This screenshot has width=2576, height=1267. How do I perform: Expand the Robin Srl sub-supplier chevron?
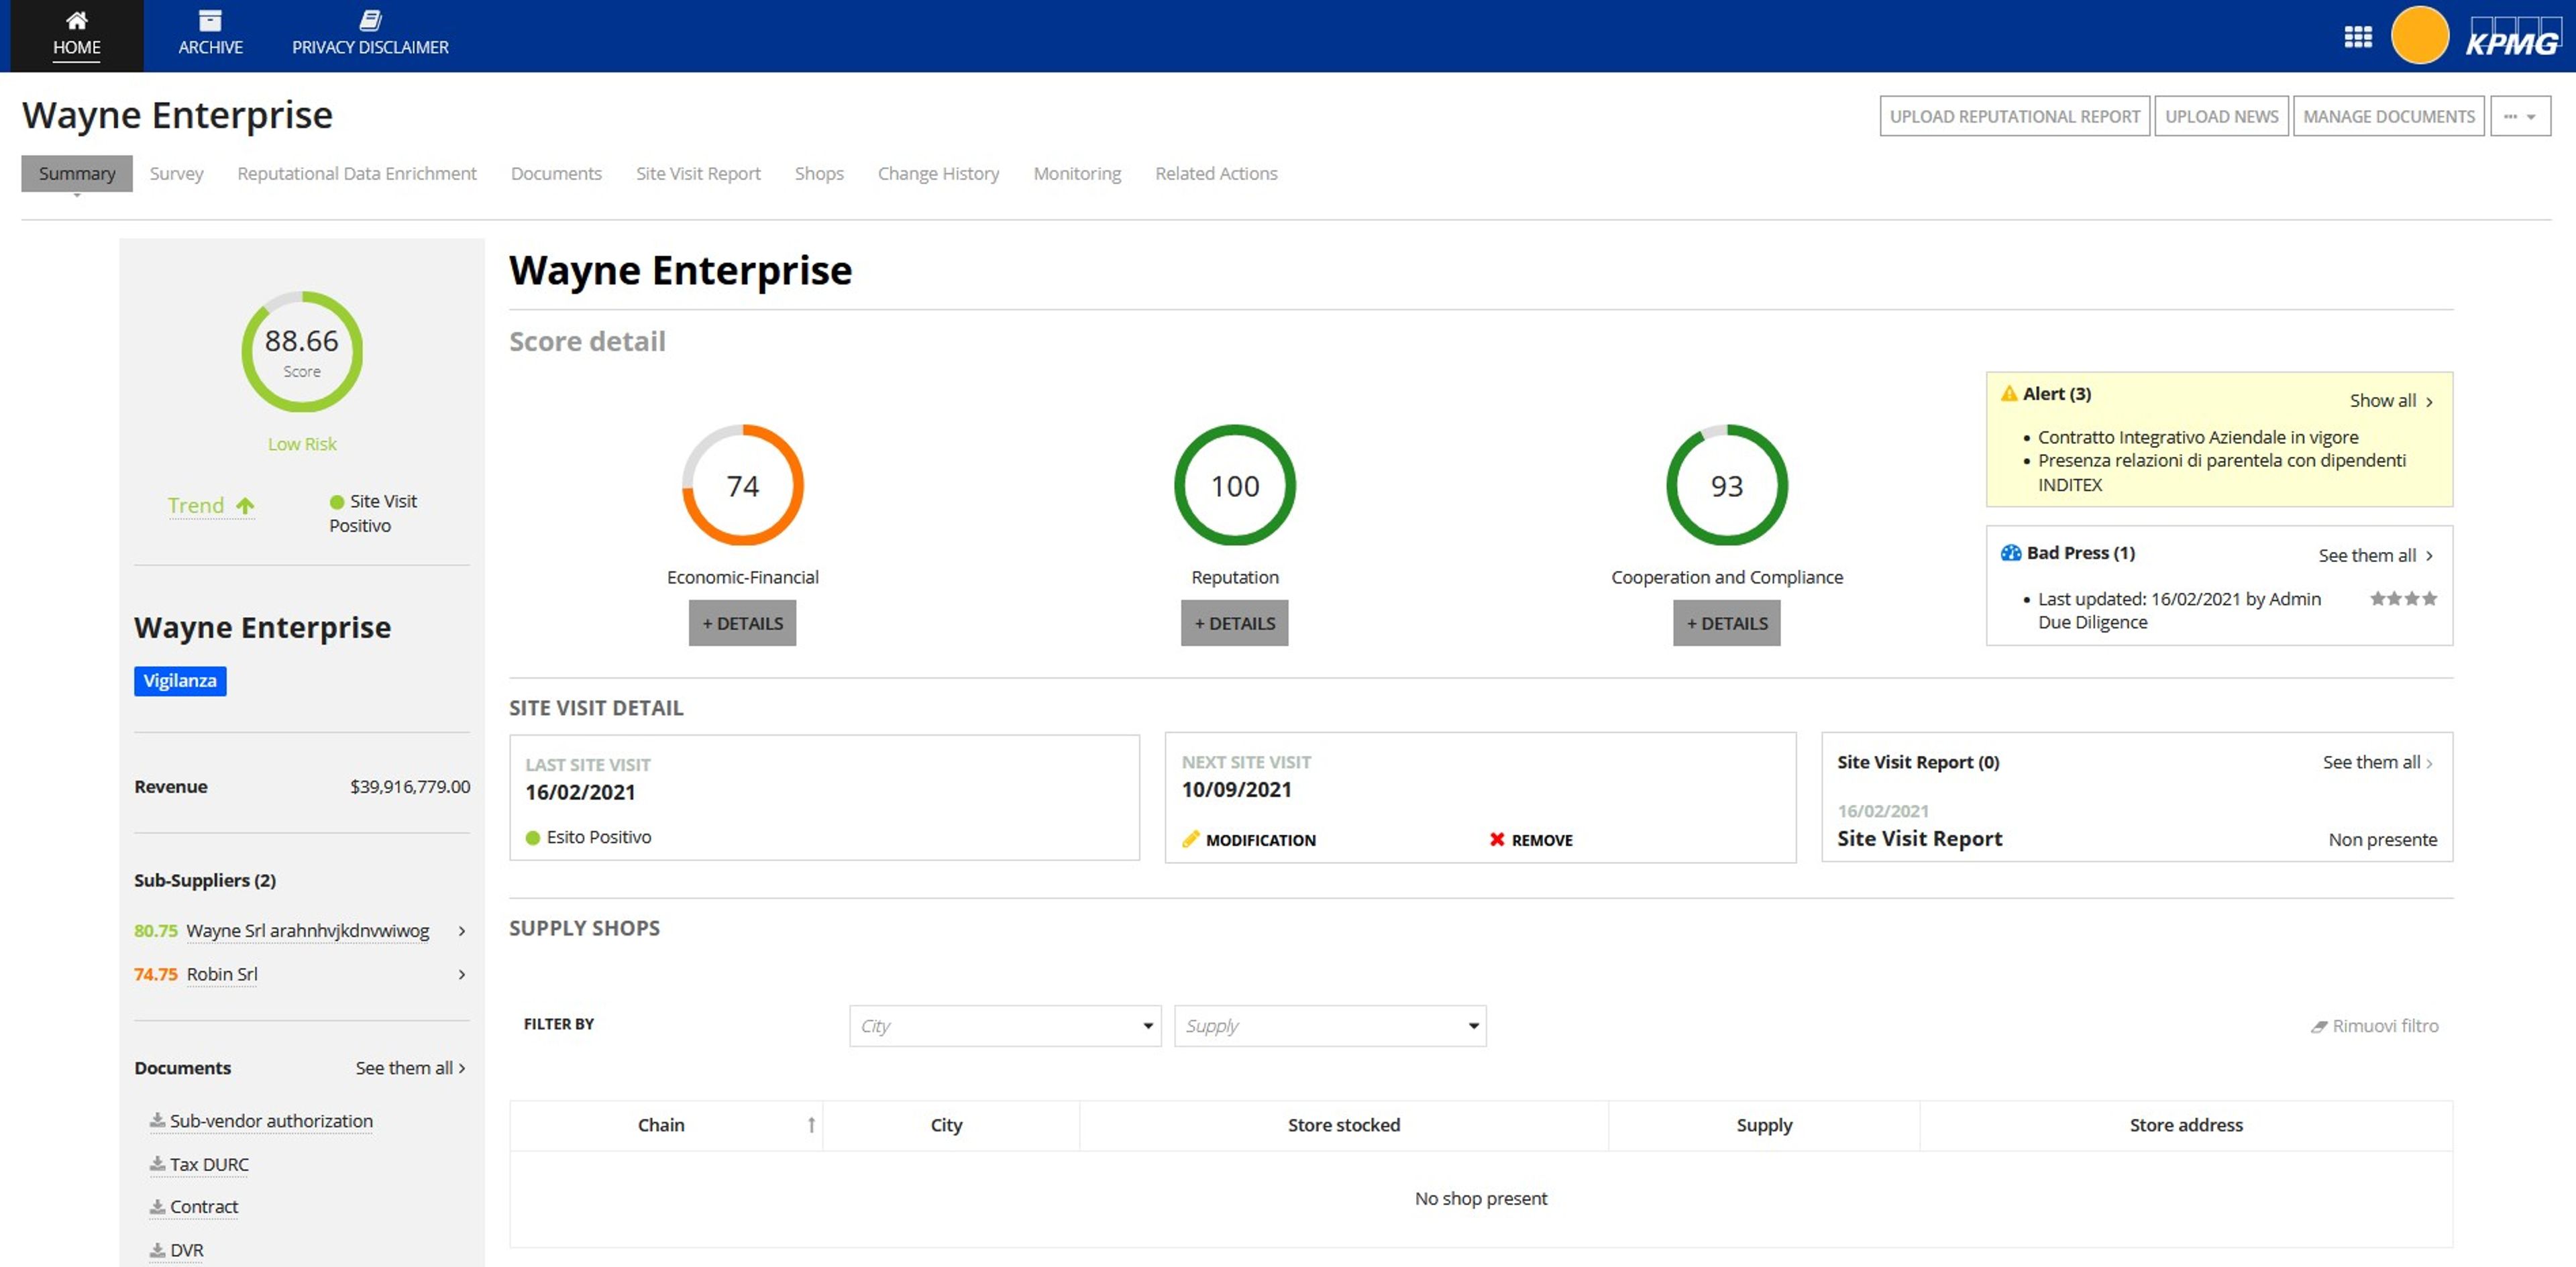click(462, 974)
